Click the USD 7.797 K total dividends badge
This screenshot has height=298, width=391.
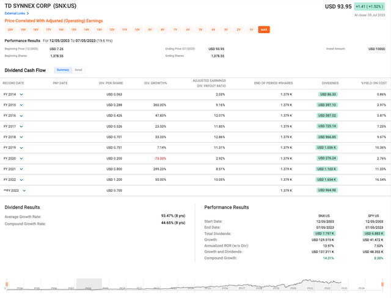coord(324,233)
